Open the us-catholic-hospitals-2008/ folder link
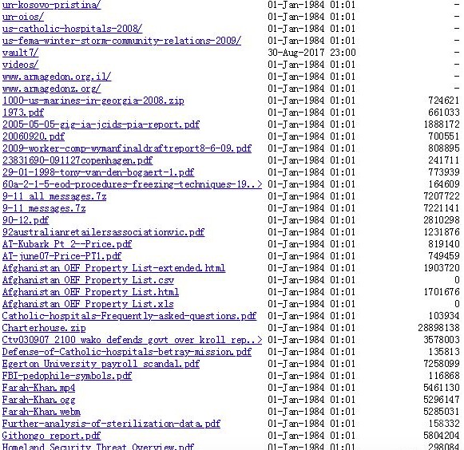This screenshot has width=464, height=450. (72, 29)
